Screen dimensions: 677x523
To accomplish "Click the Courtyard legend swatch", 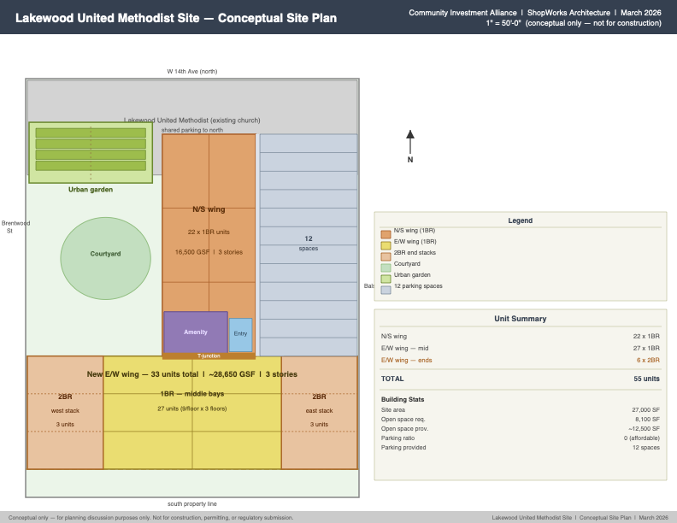I will [386, 267].
